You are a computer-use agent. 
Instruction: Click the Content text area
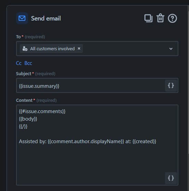tap(97, 145)
